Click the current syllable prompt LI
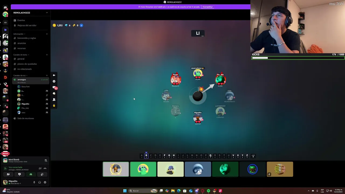The image size is (345, 194). coord(198,33)
